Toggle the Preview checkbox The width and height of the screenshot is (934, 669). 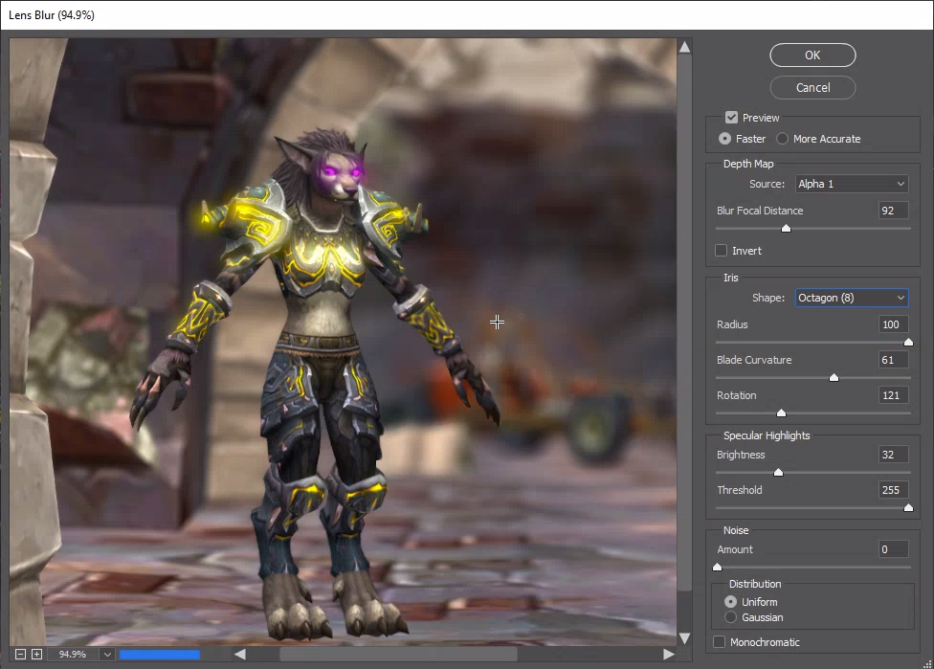pos(731,118)
